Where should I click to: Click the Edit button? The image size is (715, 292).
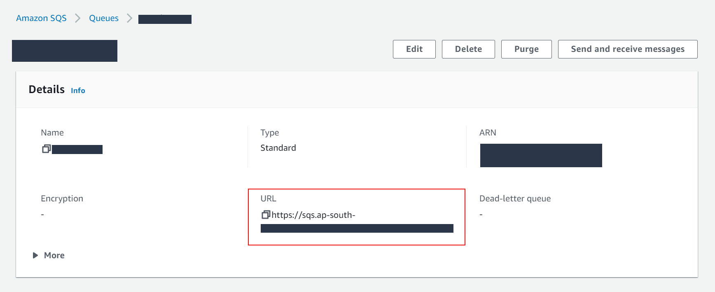[414, 49]
